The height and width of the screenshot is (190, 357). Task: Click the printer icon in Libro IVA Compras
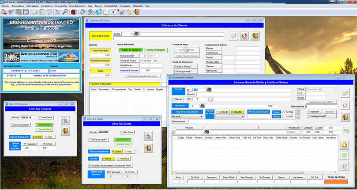pyautogui.click(x=65, y=120)
